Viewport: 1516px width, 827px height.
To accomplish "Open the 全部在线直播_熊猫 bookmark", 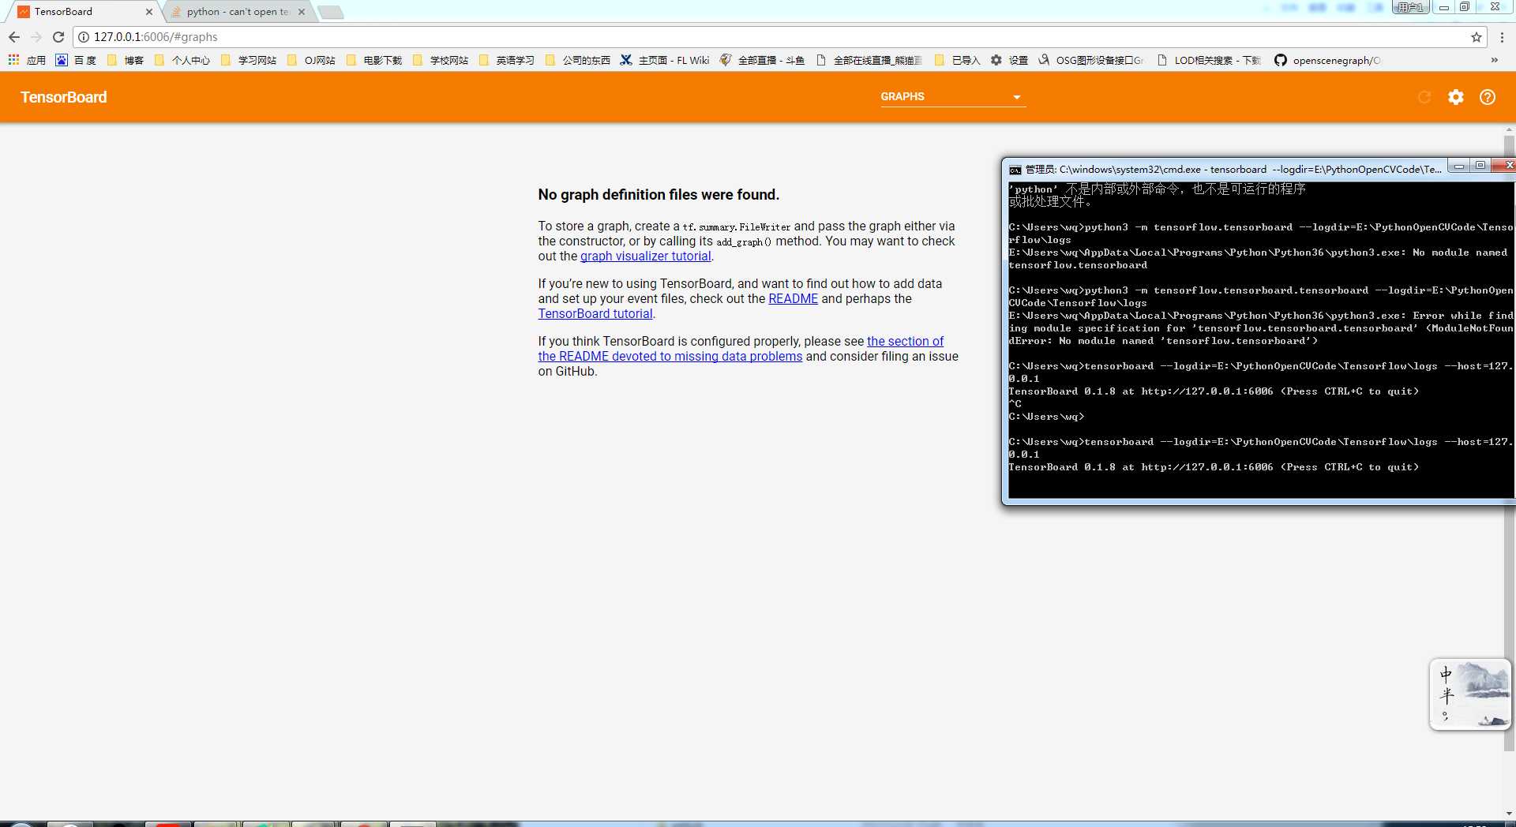I will pyautogui.click(x=869, y=60).
